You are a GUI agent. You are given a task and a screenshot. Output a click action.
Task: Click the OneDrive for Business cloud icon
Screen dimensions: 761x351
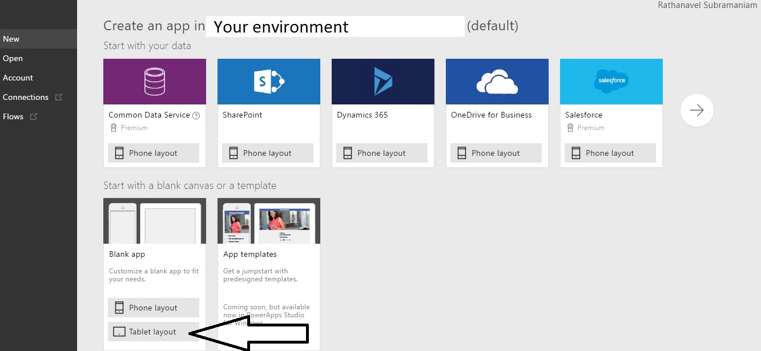(x=497, y=82)
